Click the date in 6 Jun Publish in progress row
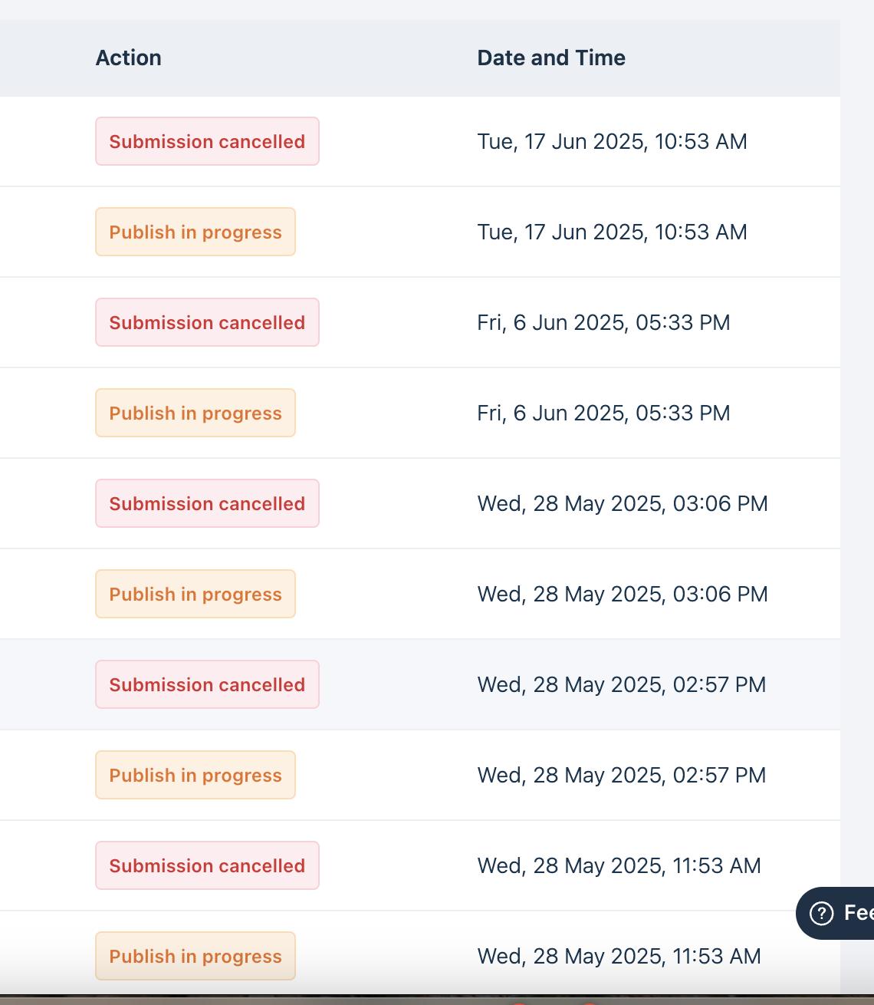 [x=603, y=414]
